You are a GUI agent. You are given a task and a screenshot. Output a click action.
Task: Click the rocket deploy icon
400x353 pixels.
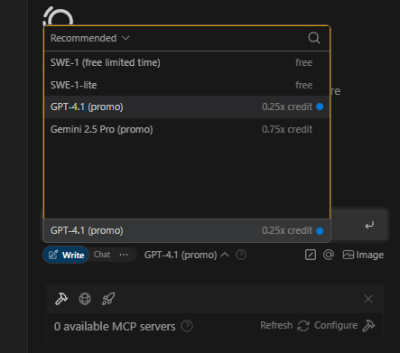click(108, 299)
